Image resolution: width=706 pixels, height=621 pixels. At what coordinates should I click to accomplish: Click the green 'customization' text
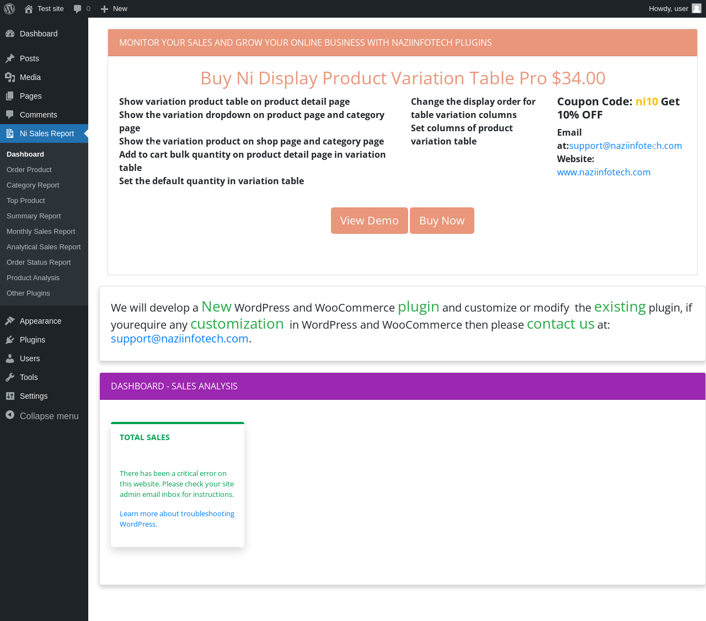237,324
